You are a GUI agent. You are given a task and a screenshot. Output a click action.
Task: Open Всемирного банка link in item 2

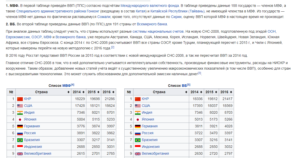pyautogui.click(x=152, y=24)
